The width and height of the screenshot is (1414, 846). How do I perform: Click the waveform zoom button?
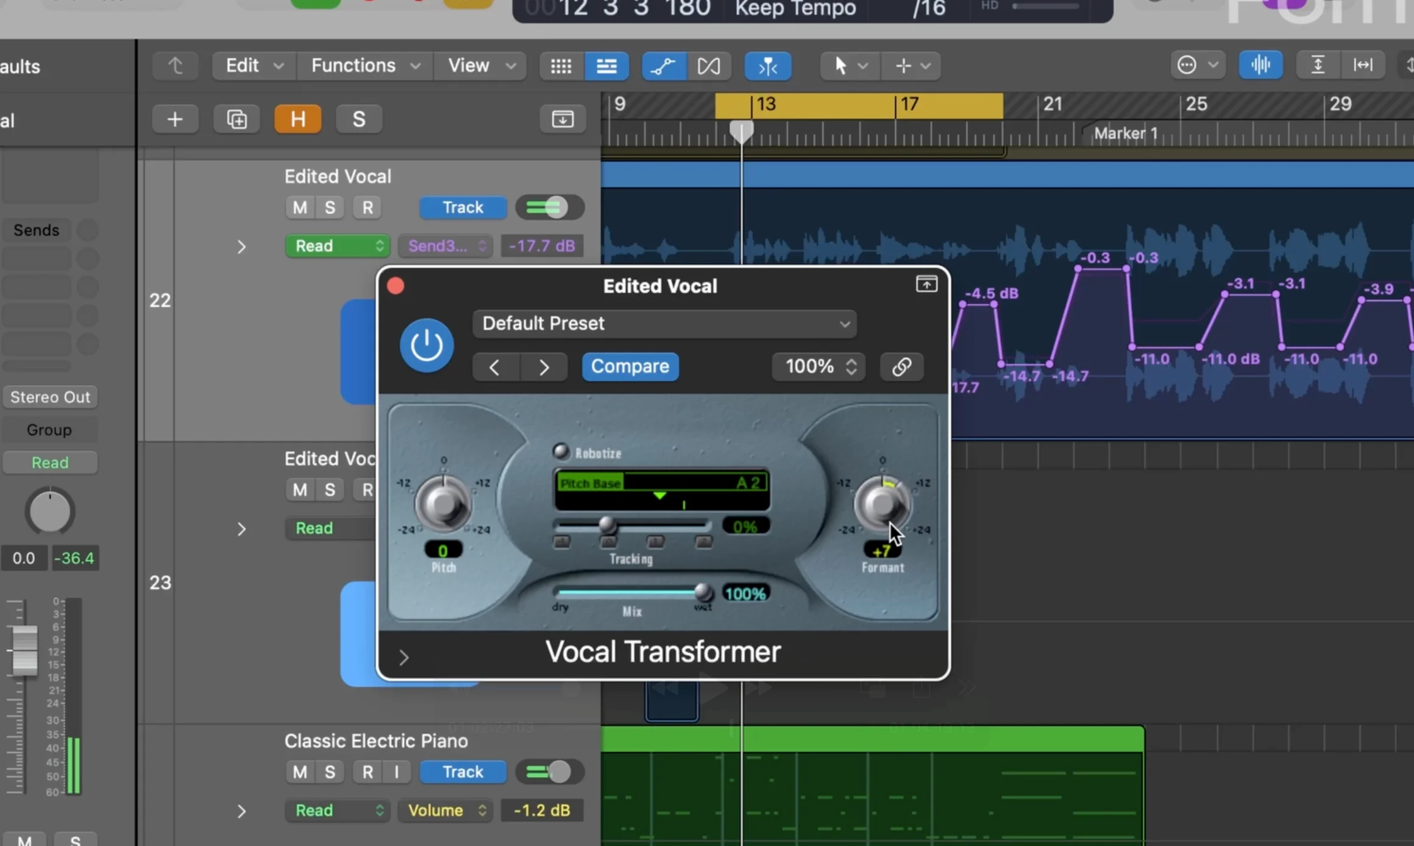[x=1260, y=65]
